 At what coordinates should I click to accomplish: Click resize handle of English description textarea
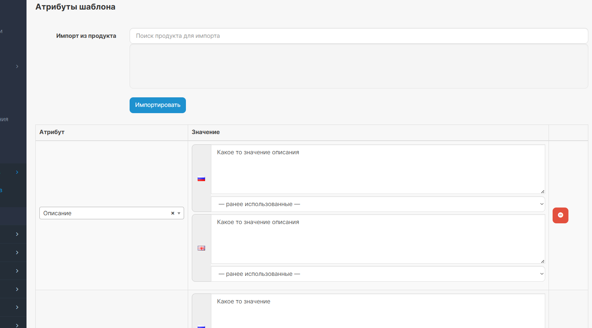coord(543,261)
